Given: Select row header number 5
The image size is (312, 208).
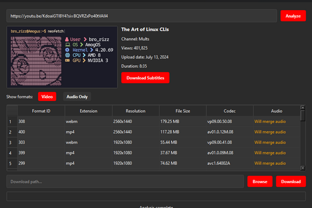Looking at the screenshot, I should (12, 163).
